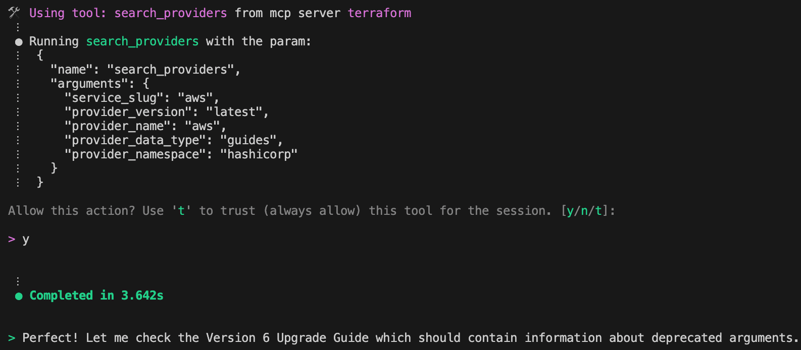Screen dimensions: 801x350
Task: Click the hammer and wrench tool icon
Action: click(14, 13)
